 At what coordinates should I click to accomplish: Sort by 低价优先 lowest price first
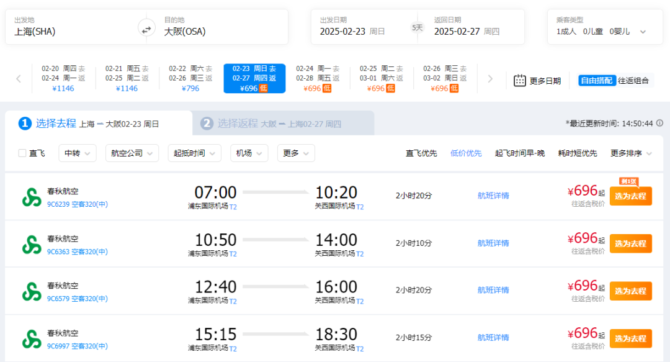click(466, 153)
